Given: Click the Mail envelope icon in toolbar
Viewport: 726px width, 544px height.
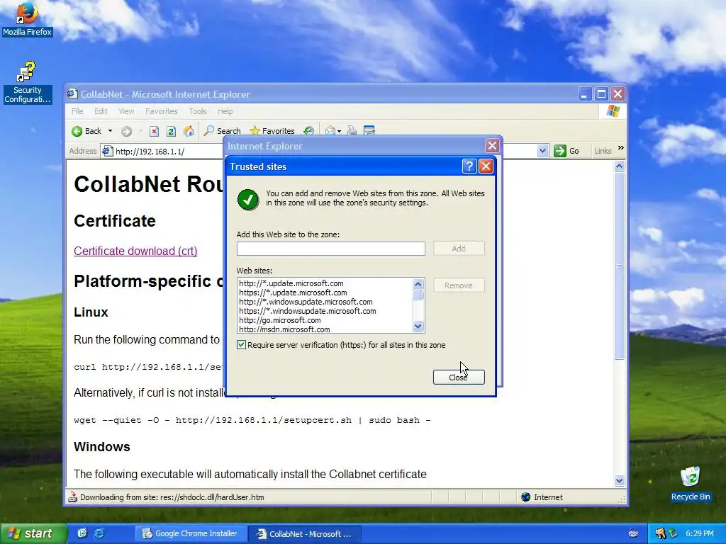Looking at the screenshot, I should click(330, 131).
